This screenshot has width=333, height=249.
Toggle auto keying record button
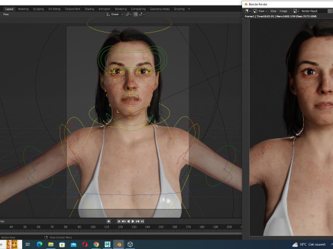pyautogui.click(x=108, y=221)
